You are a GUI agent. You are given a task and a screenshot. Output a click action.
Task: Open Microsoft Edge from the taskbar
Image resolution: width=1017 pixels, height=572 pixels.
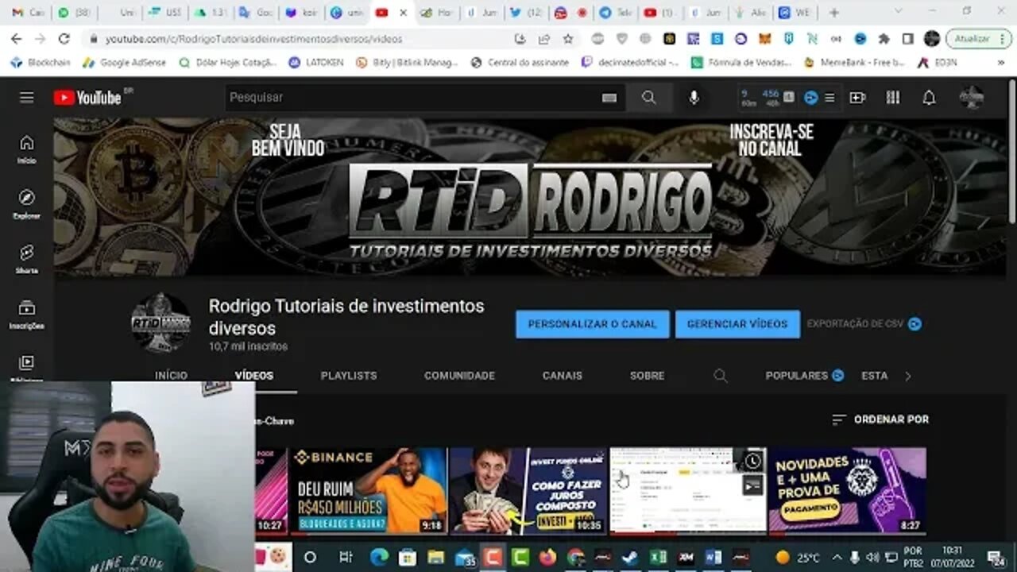click(380, 557)
